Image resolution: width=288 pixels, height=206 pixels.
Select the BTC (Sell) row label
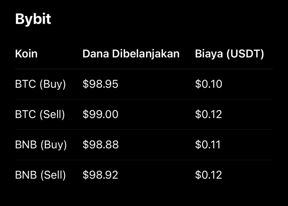[x=40, y=114]
